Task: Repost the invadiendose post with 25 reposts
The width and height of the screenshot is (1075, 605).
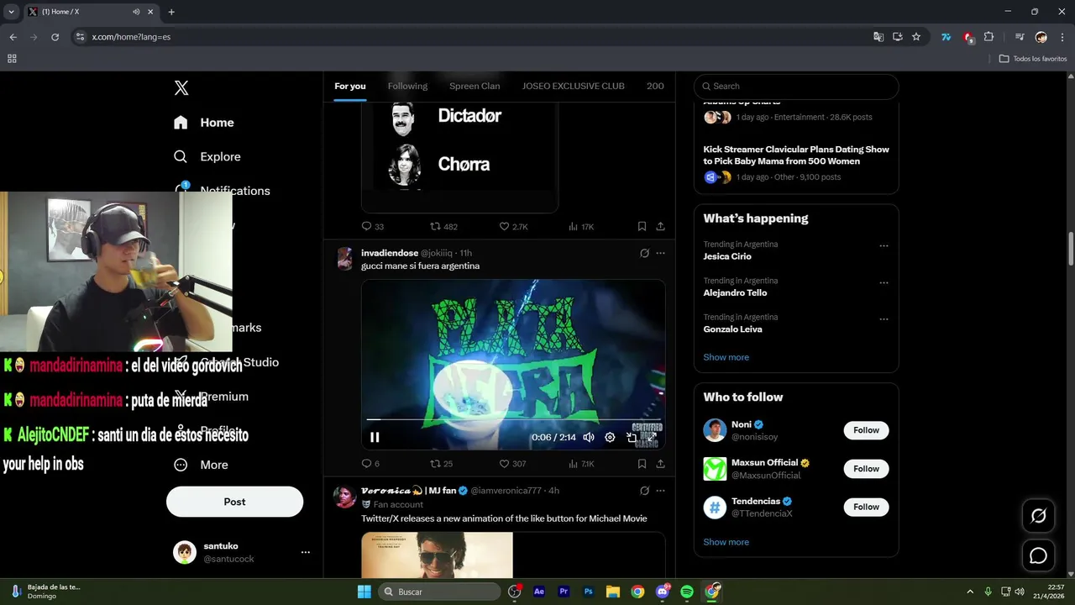Action: 441,464
